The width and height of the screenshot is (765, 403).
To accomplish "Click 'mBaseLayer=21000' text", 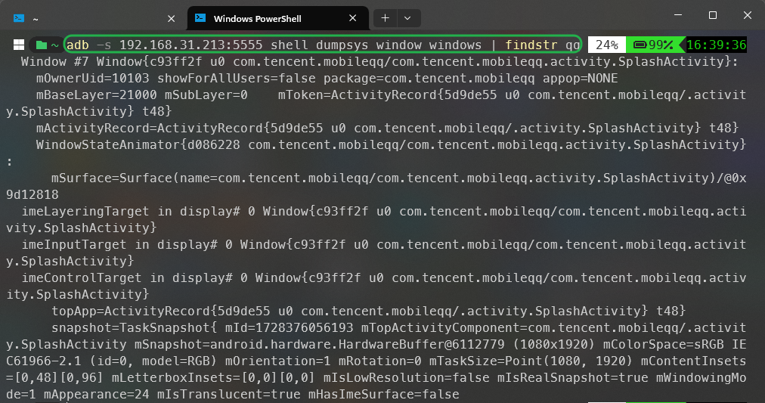I will (97, 95).
